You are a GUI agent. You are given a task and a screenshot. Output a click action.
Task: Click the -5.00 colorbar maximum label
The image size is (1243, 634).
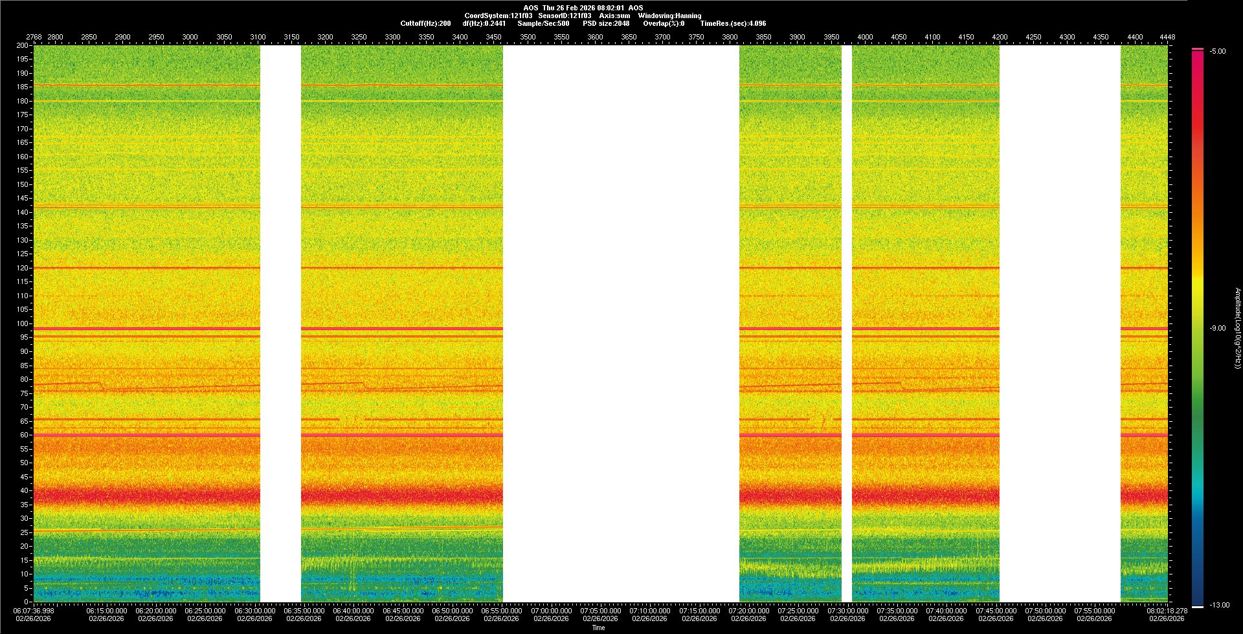coord(1218,52)
